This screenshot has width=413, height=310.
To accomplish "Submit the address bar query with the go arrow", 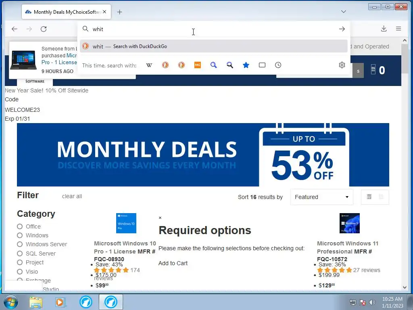I will pos(342,29).
